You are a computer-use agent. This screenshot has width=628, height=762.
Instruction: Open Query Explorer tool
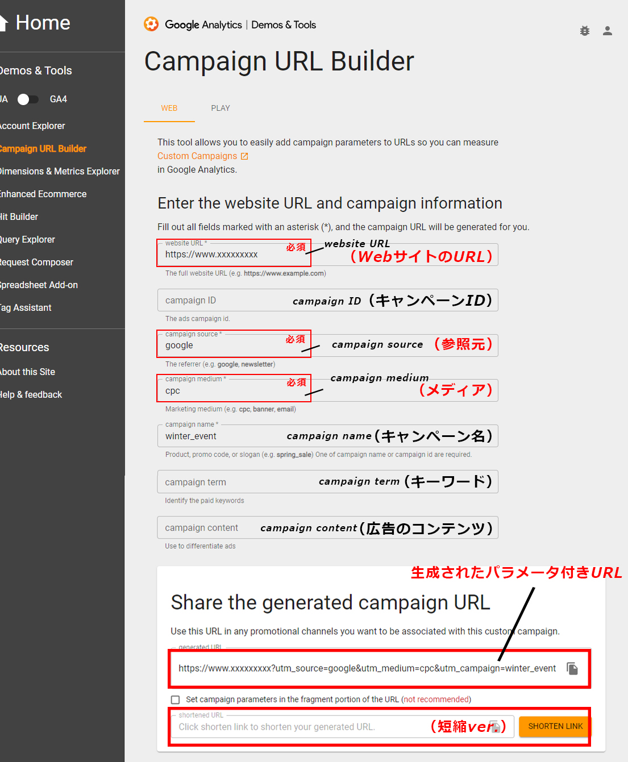coord(27,239)
